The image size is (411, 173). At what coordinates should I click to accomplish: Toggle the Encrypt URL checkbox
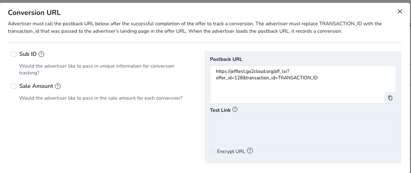212,151
